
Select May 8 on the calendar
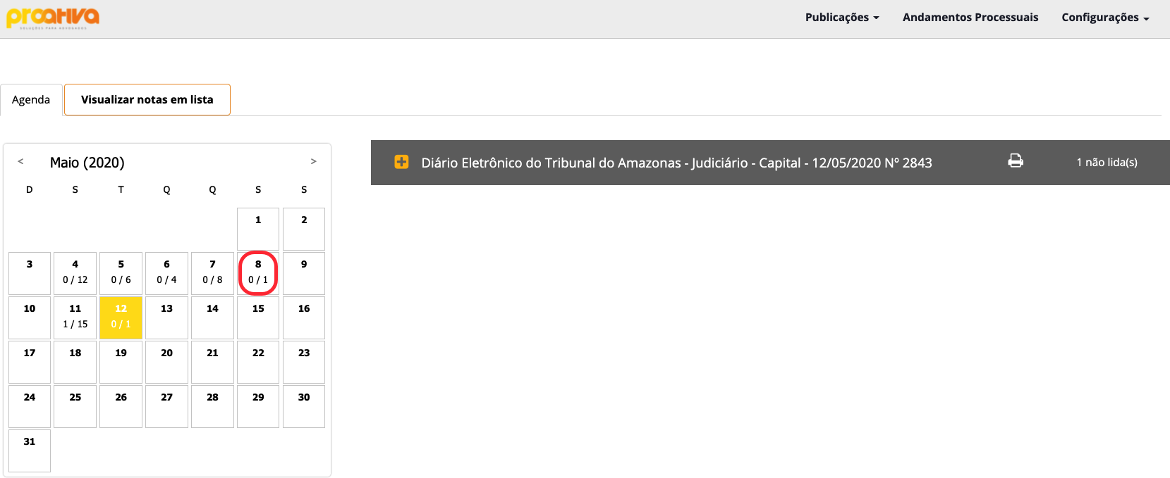pyautogui.click(x=258, y=273)
